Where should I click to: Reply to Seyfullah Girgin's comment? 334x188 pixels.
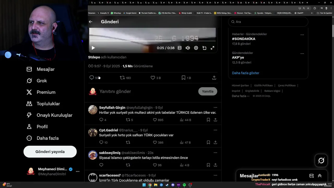point(103,120)
